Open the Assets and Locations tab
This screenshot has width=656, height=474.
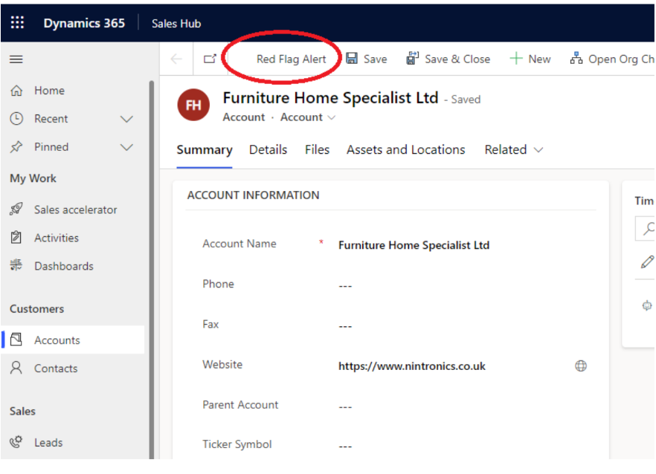click(405, 149)
